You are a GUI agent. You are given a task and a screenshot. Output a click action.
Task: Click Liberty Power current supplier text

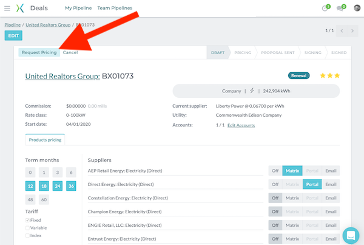[x=250, y=106]
